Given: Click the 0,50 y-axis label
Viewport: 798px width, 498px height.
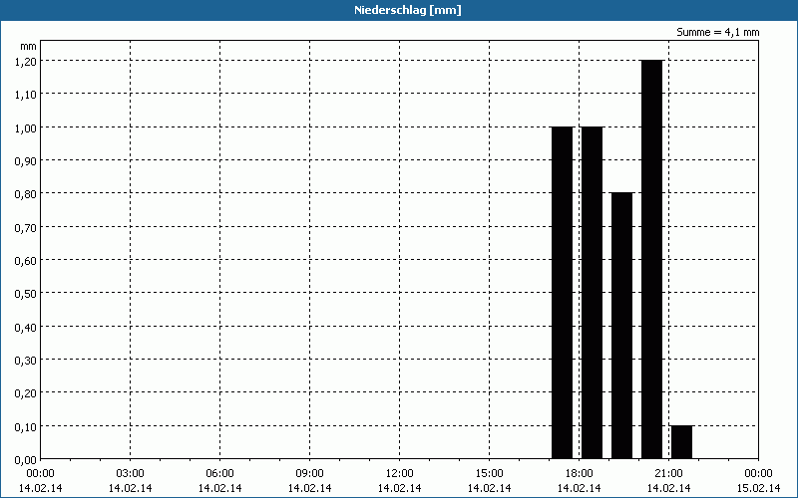Looking at the screenshot, I should tap(26, 293).
